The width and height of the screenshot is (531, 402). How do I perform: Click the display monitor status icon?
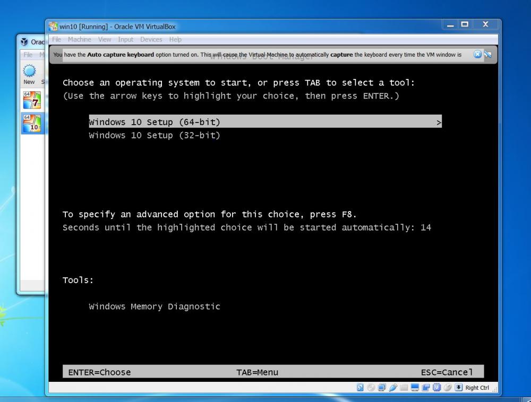pyautogui.click(x=415, y=388)
